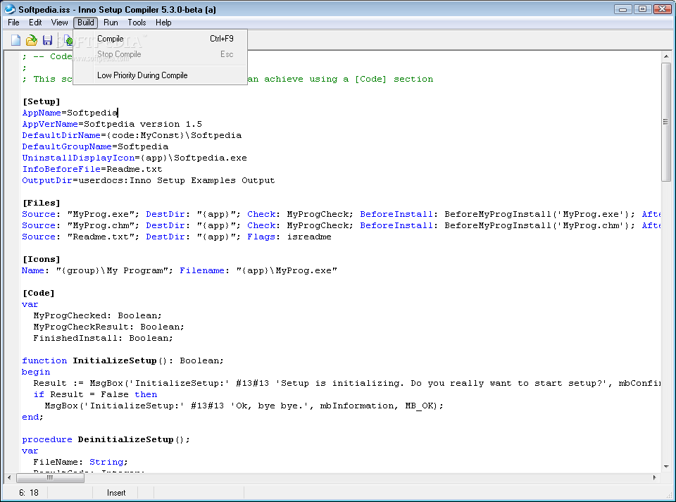Click the procedure DeinitializeSetup line
Screen dimensions: 676x502
(x=106, y=439)
